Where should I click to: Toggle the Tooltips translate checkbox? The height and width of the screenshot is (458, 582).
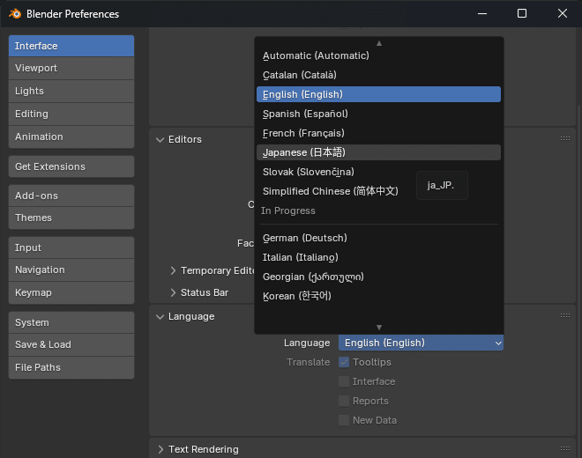344,362
